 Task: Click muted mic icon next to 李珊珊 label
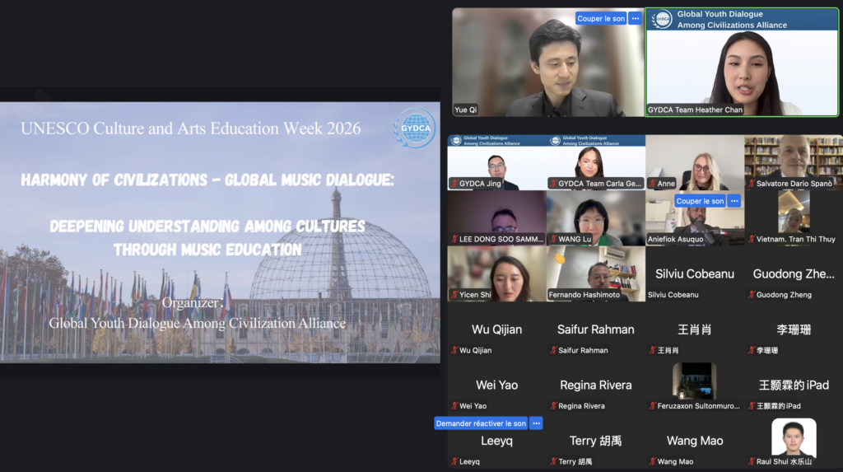(751, 350)
